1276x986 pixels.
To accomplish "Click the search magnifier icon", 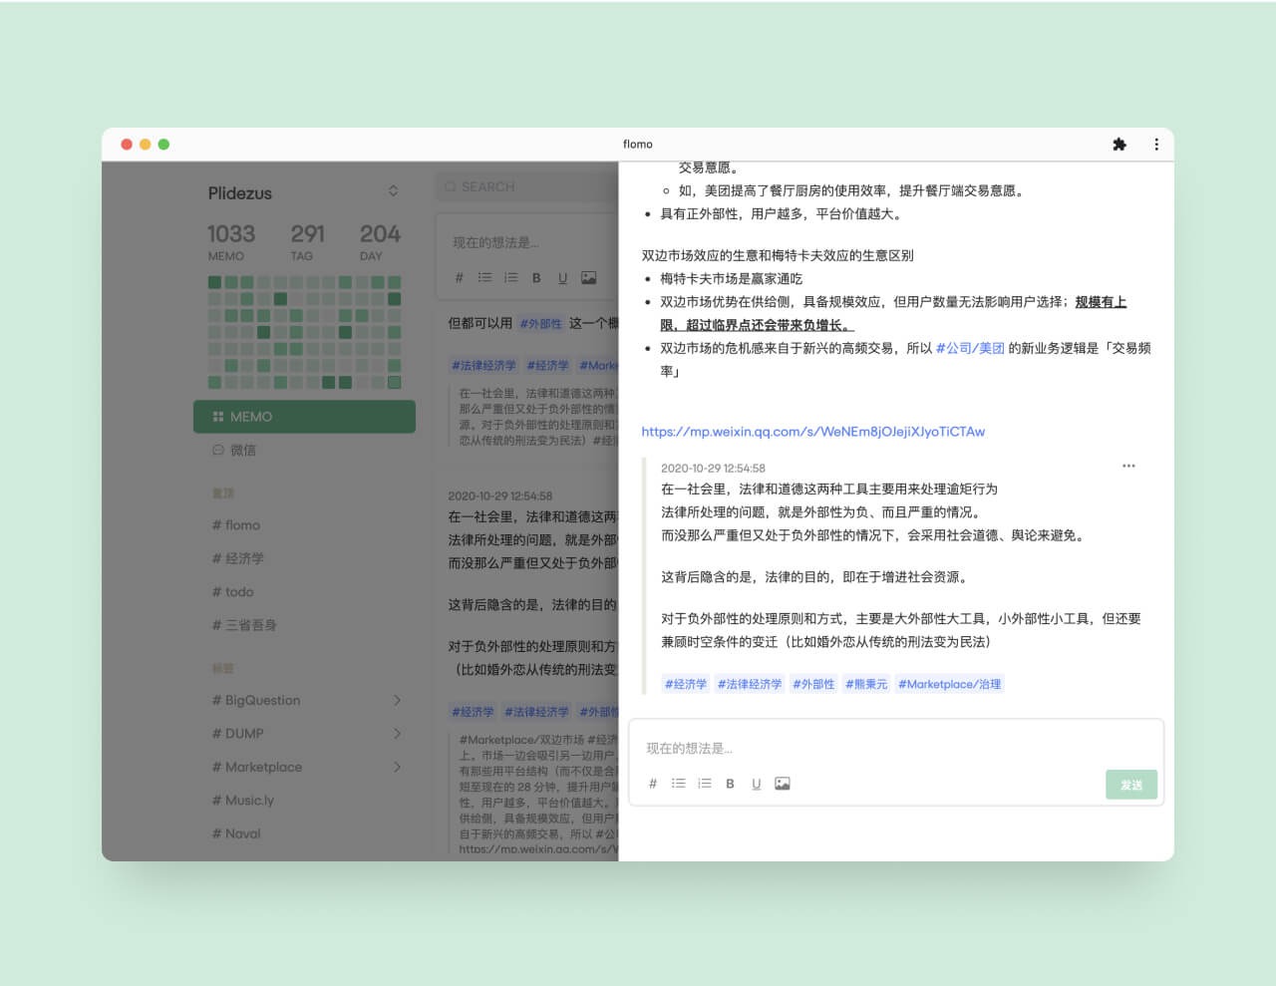I will tap(451, 186).
